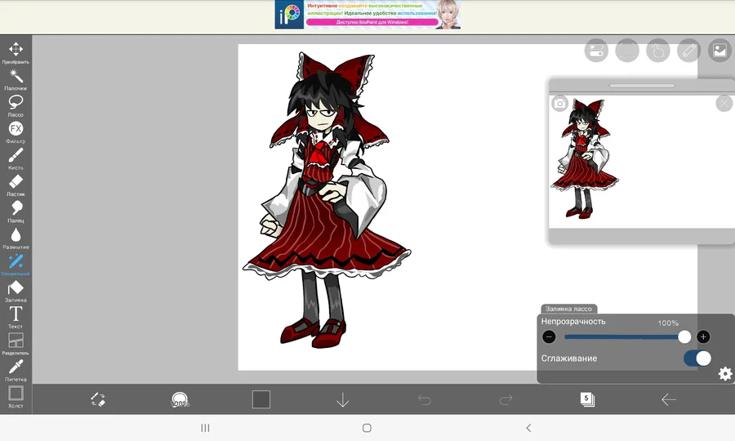
Task: Open the stabilizer hand icon
Action: coord(658,50)
